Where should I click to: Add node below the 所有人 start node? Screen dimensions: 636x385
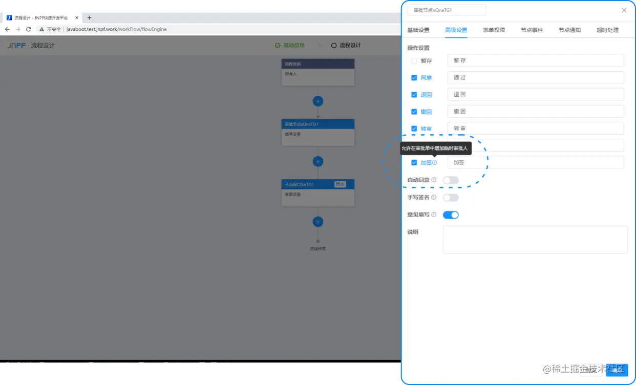(318, 101)
